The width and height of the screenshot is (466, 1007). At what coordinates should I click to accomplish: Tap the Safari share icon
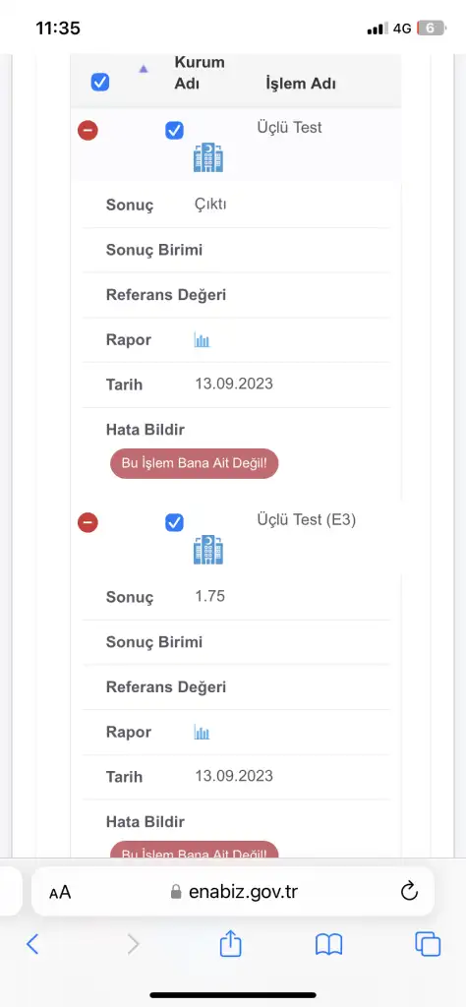(230, 944)
